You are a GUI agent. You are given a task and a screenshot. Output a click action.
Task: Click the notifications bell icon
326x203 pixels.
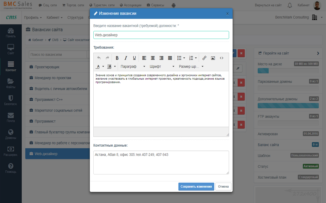coord(290,5)
